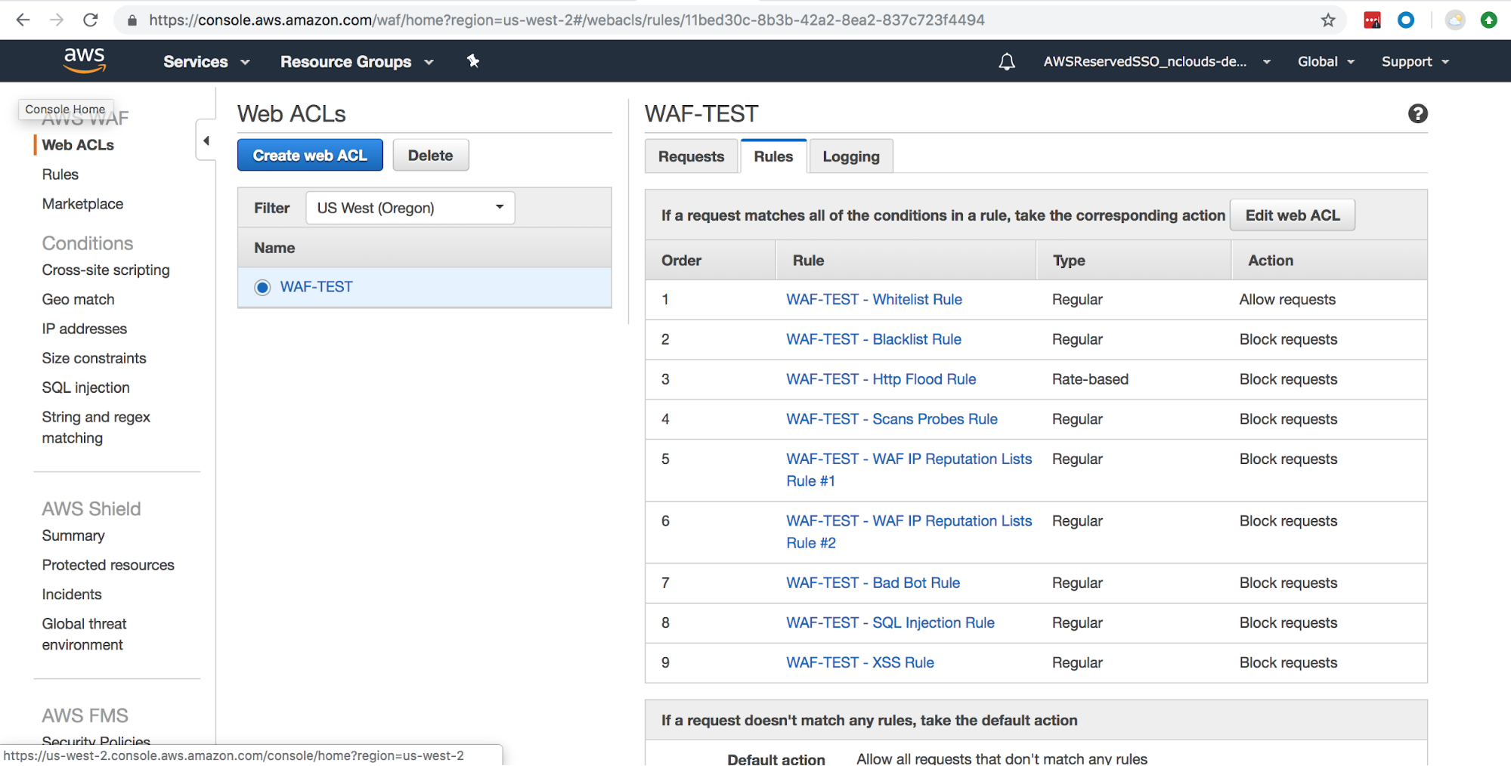Click the browser back arrow

tap(23, 20)
